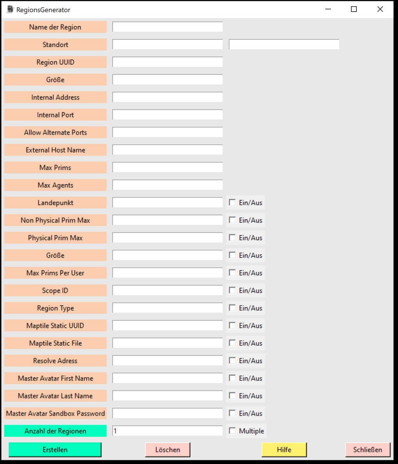Click the RegionsGenerator app icon in title bar
398x464 pixels.
tap(10, 9)
